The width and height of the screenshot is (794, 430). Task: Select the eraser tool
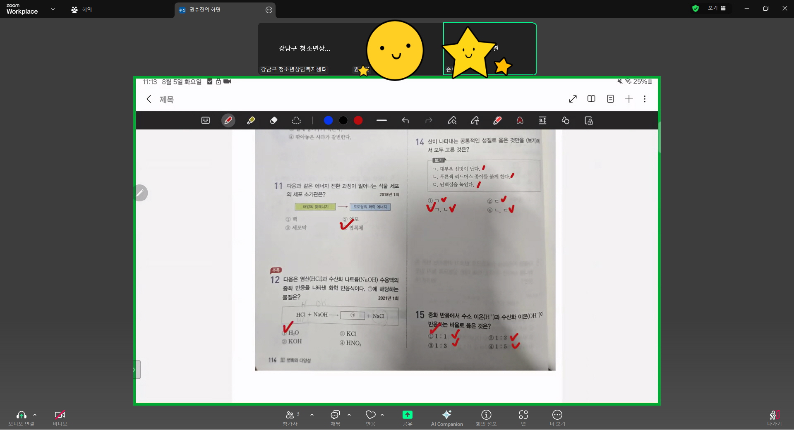click(273, 121)
